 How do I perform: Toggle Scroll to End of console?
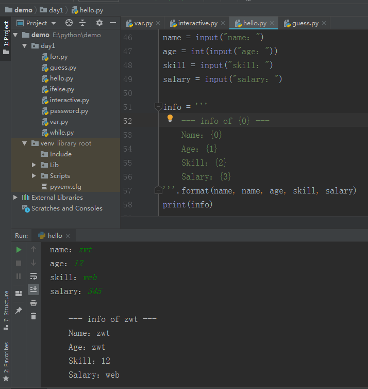(x=34, y=289)
